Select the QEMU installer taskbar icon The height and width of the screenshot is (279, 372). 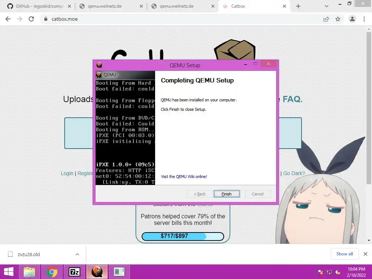pyautogui.click(x=97, y=272)
